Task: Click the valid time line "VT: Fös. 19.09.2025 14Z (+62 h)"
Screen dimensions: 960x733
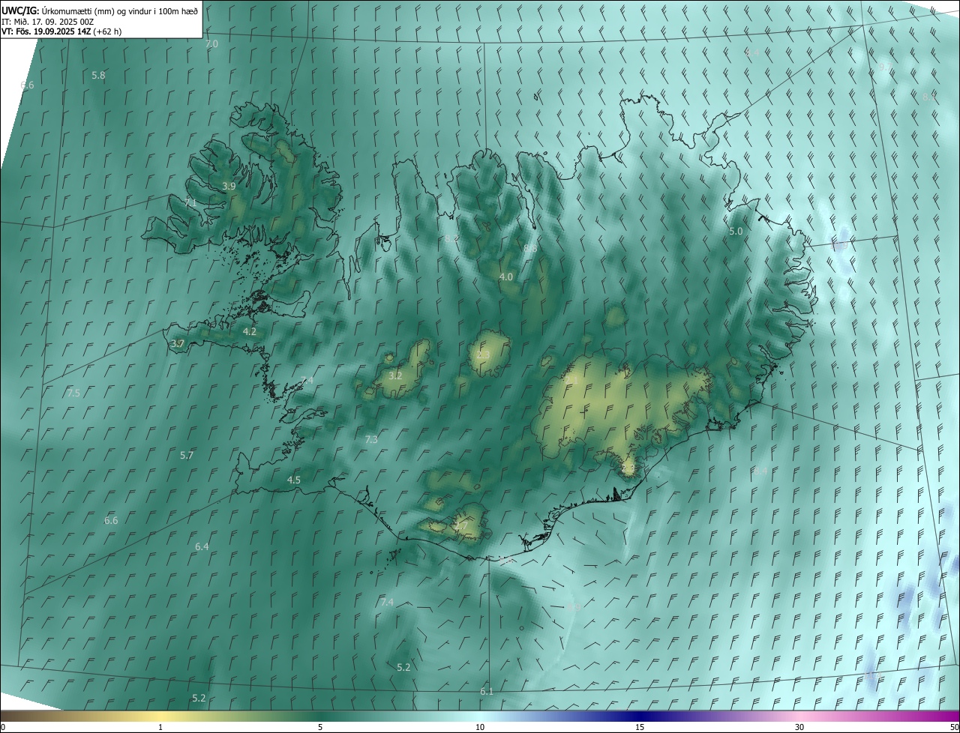Action: (x=61, y=31)
